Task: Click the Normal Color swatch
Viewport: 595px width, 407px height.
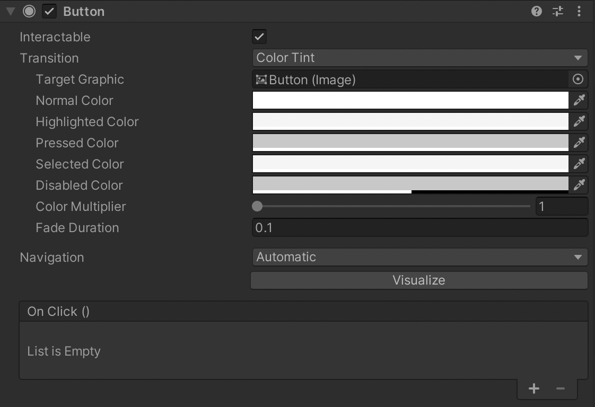Action: point(410,101)
